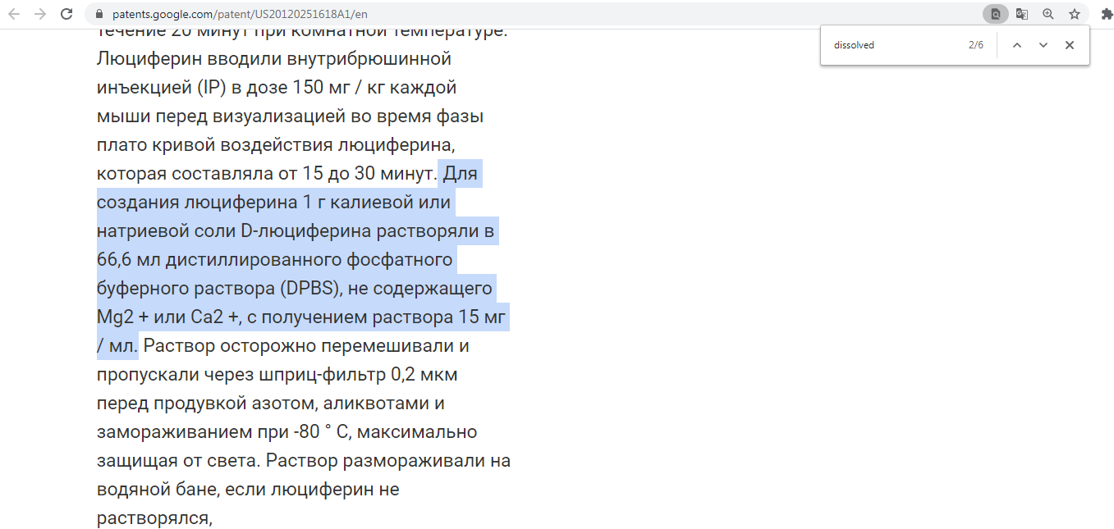1114x529 pixels.
Task: Open Google Translate page options icon
Action: (1021, 14)
